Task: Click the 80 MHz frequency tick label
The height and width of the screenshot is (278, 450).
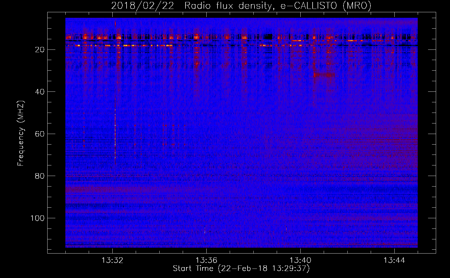Action: [40, 176]
